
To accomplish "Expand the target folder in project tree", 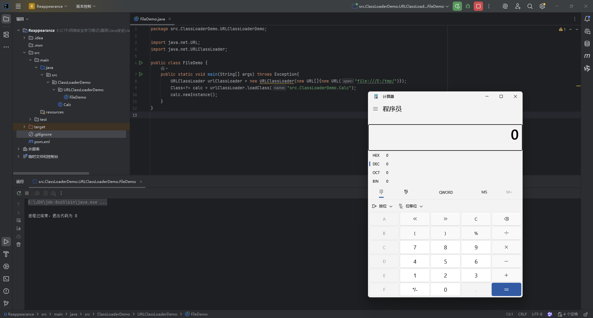I will (x=24, y=127).
